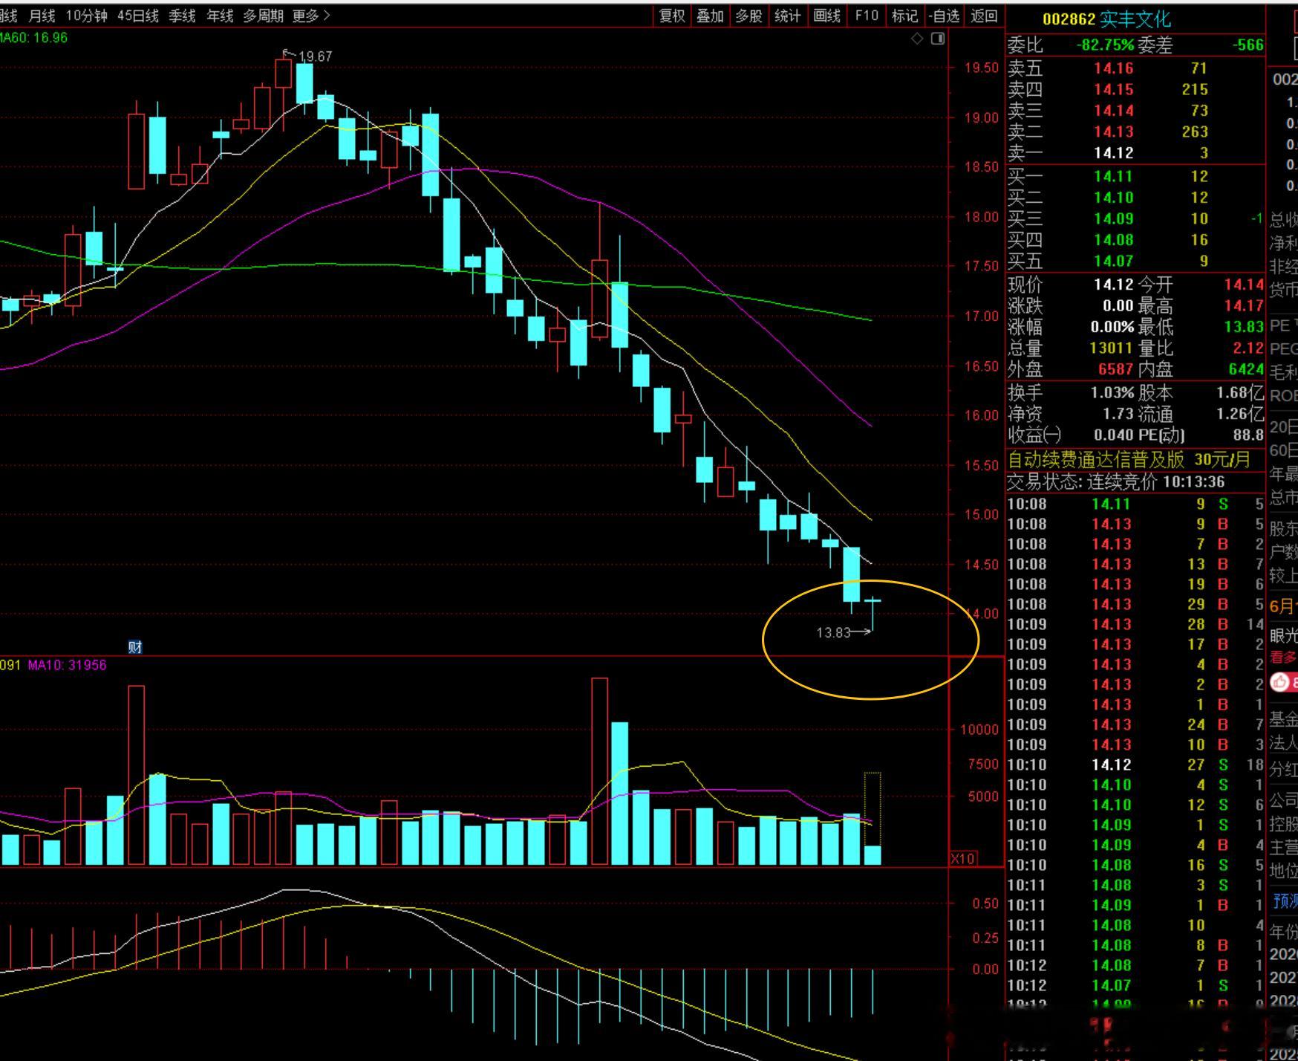Switch to 季线 quarterly chart period
The height and width of the screenshot is (1061, 1298).
click(182, 16)
